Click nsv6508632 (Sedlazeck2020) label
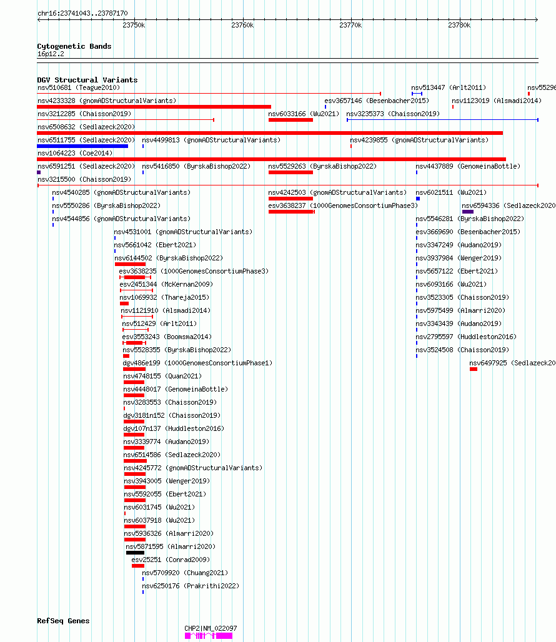This screenshot has width=556, height=642. tap(86, 127)
